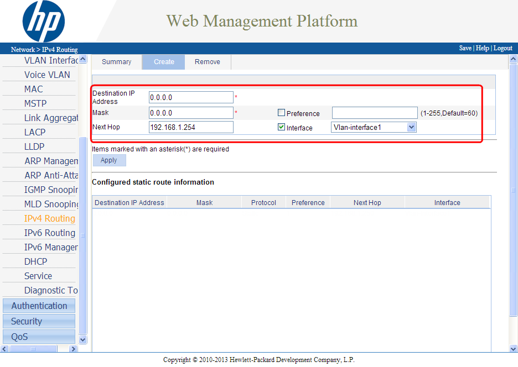Open the Help link
The image size is (518, 367).
(x=483, y=48)
